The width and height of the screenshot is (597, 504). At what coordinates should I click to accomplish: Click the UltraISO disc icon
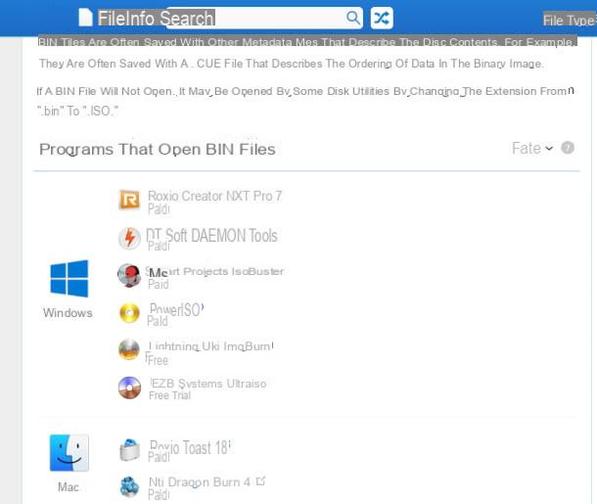(x=129, y=388)
